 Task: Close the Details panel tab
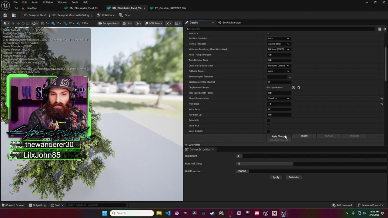[x=213, y=22]
